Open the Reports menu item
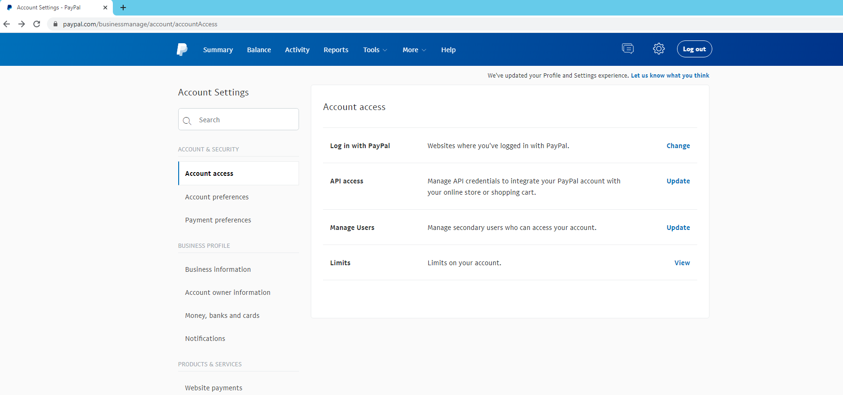The width and height of the screenshot is (843, 395). click(x=336, y=50)
